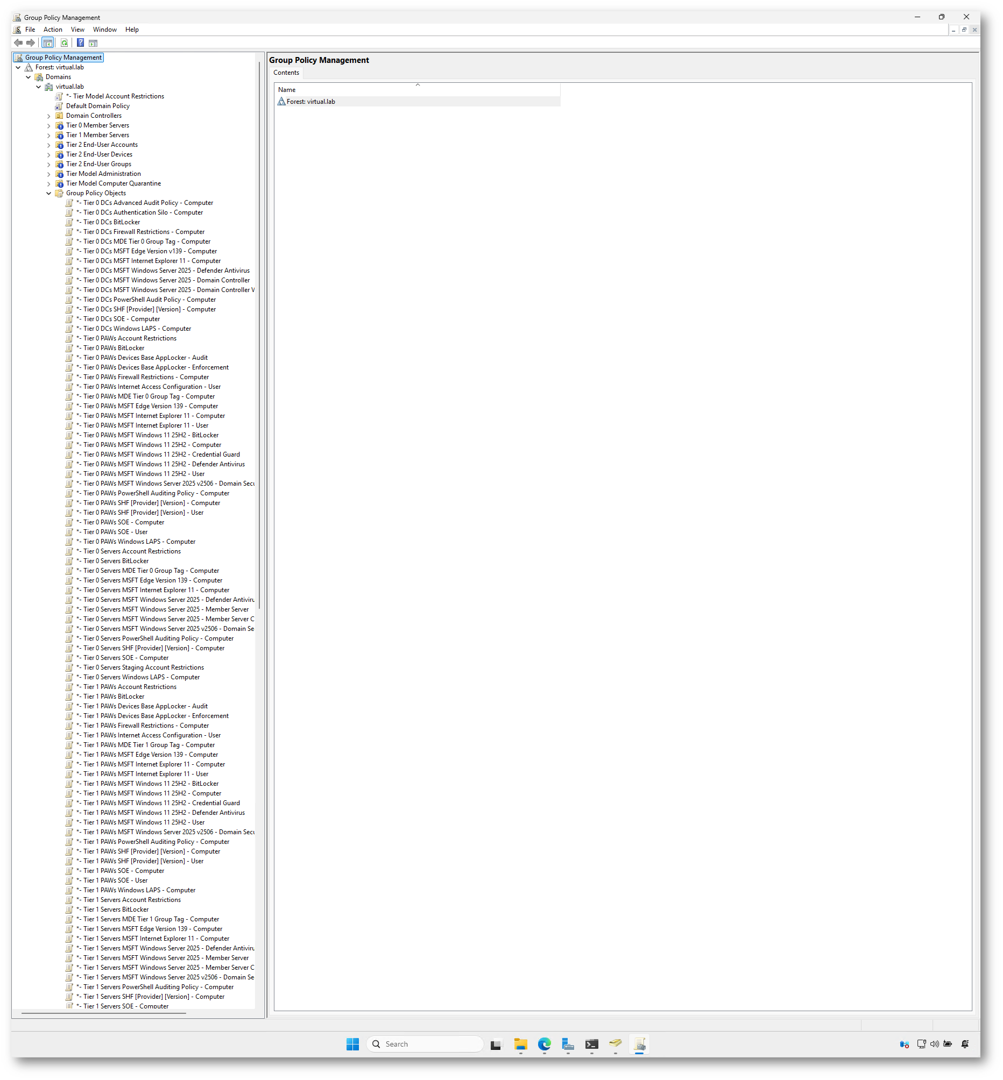Image resolution: width=1003 pixels, height=1080 pixels.
Task: Sort by the Name column header
Action: coord(418,89)
